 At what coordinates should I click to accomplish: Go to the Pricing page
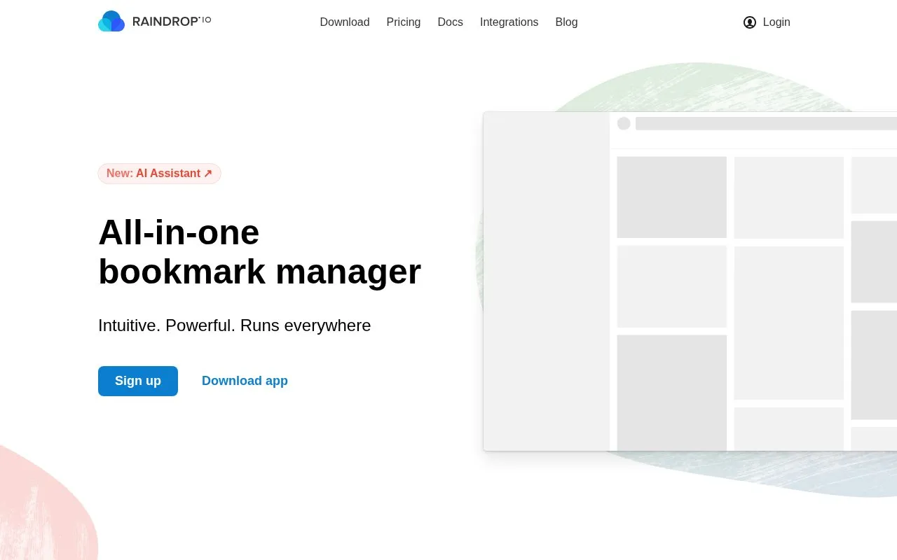tap(404, 22)
